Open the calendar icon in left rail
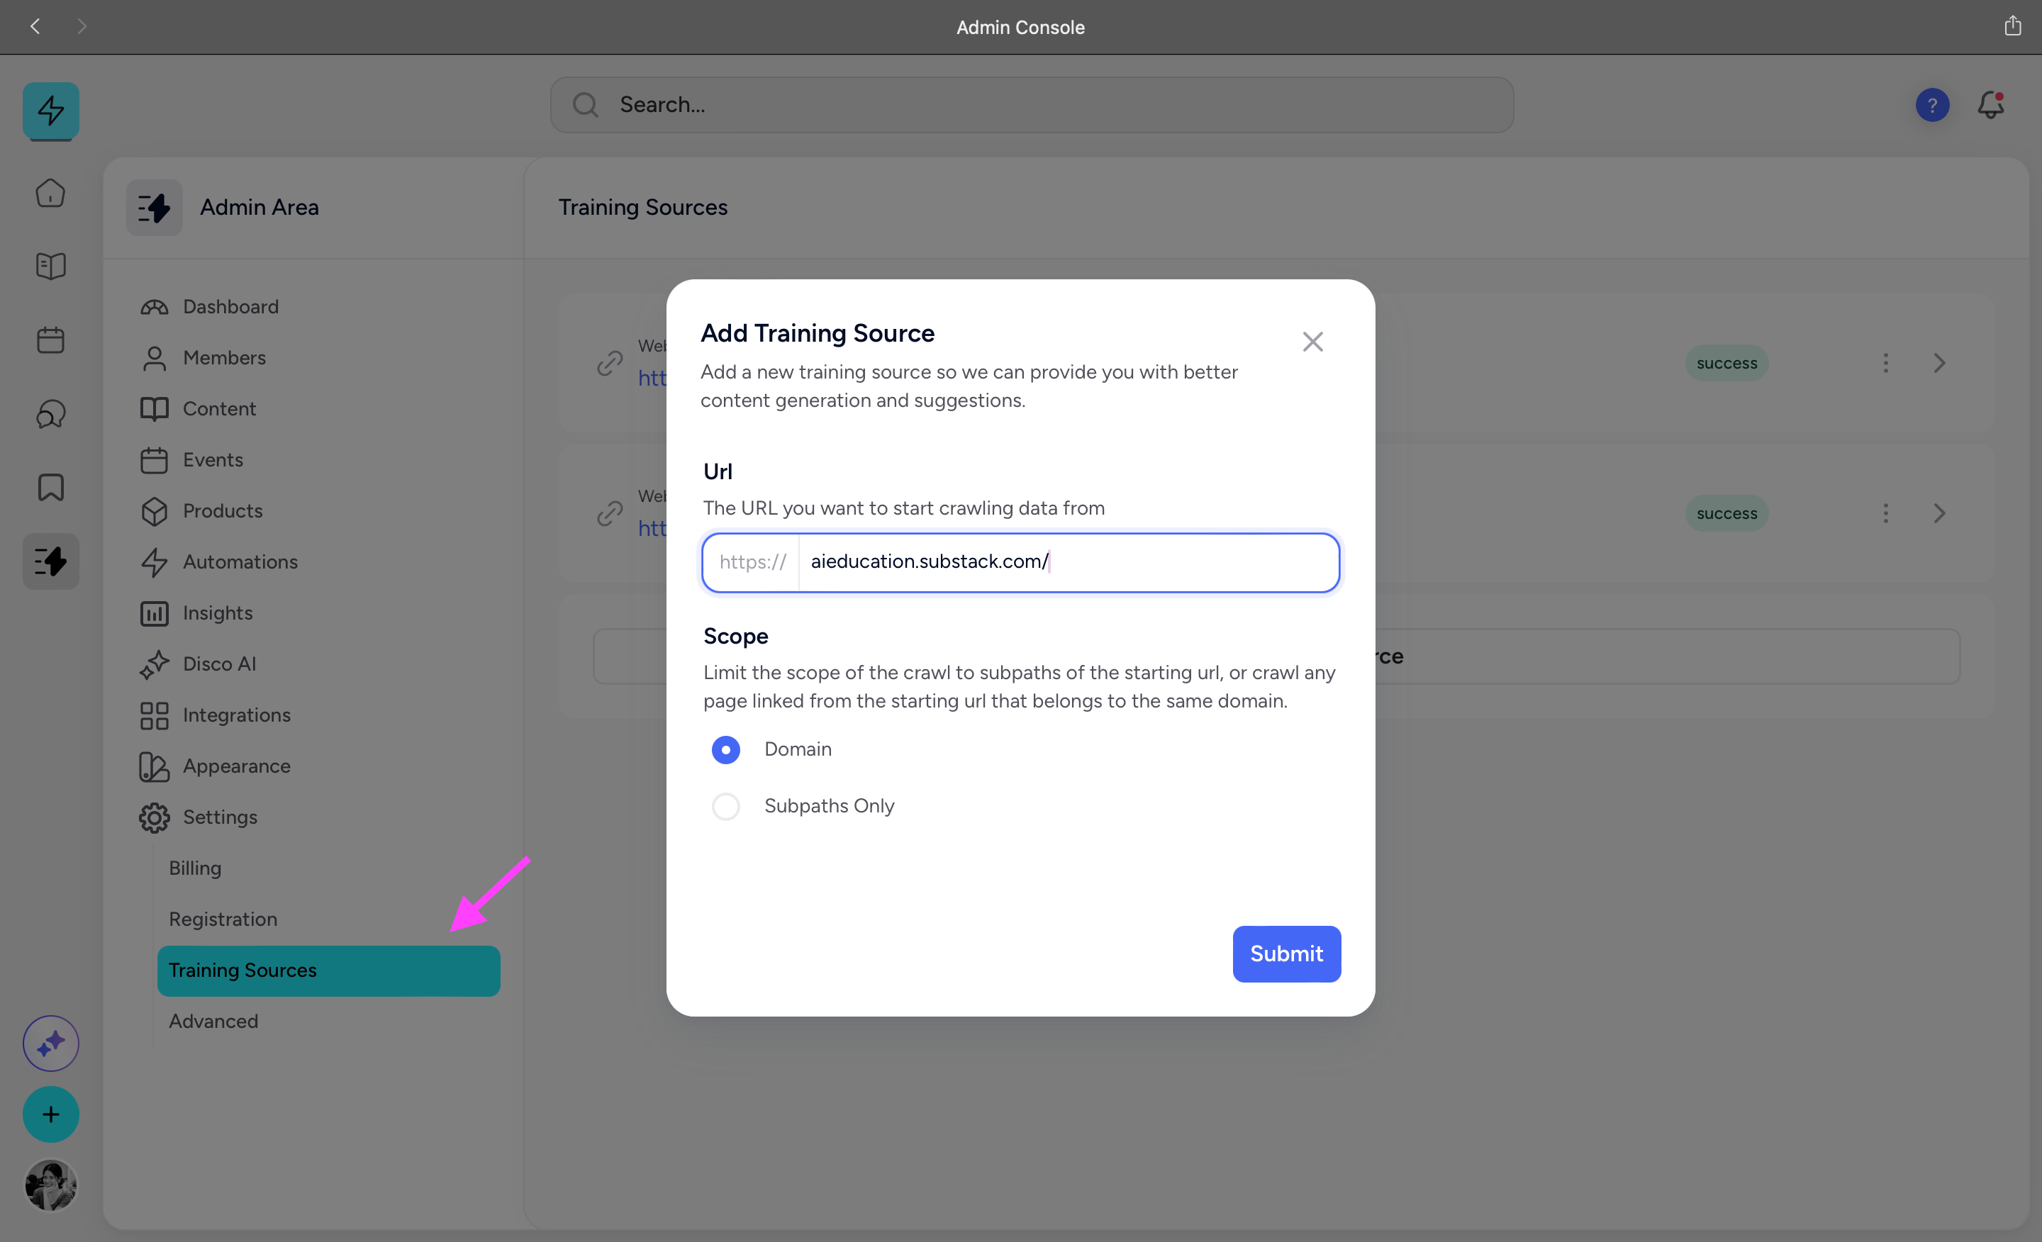The width and height of the screenshot is (2042, 1242). (x=50, y=340)
